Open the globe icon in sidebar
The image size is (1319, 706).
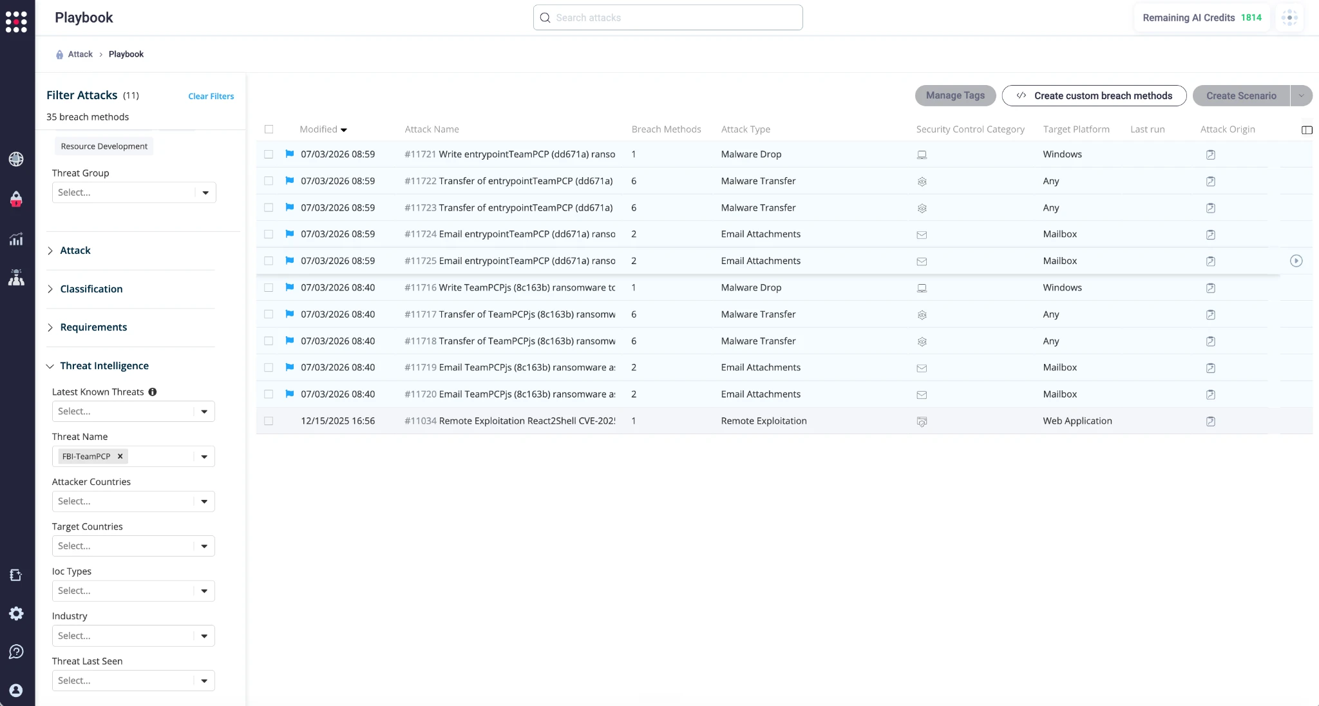16,159
